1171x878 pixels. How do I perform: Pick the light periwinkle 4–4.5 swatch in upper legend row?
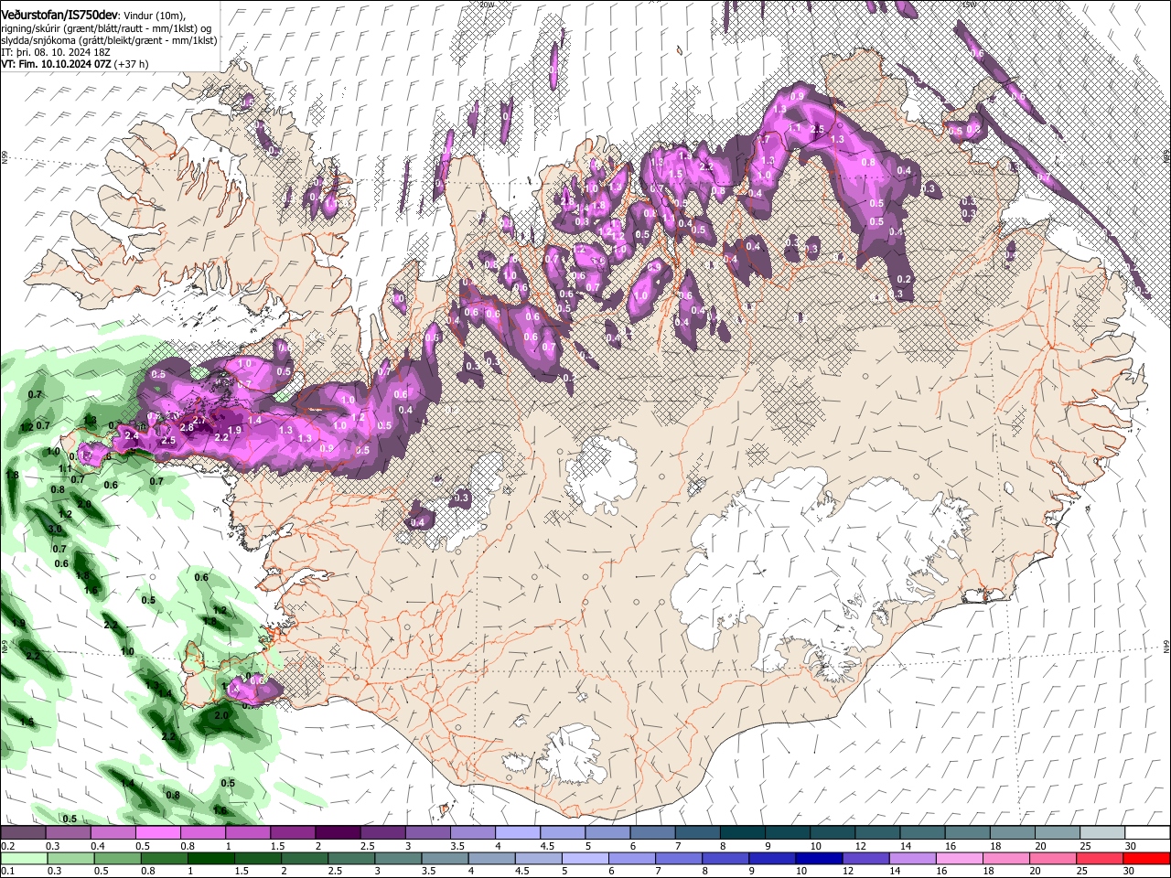point(518,833)
